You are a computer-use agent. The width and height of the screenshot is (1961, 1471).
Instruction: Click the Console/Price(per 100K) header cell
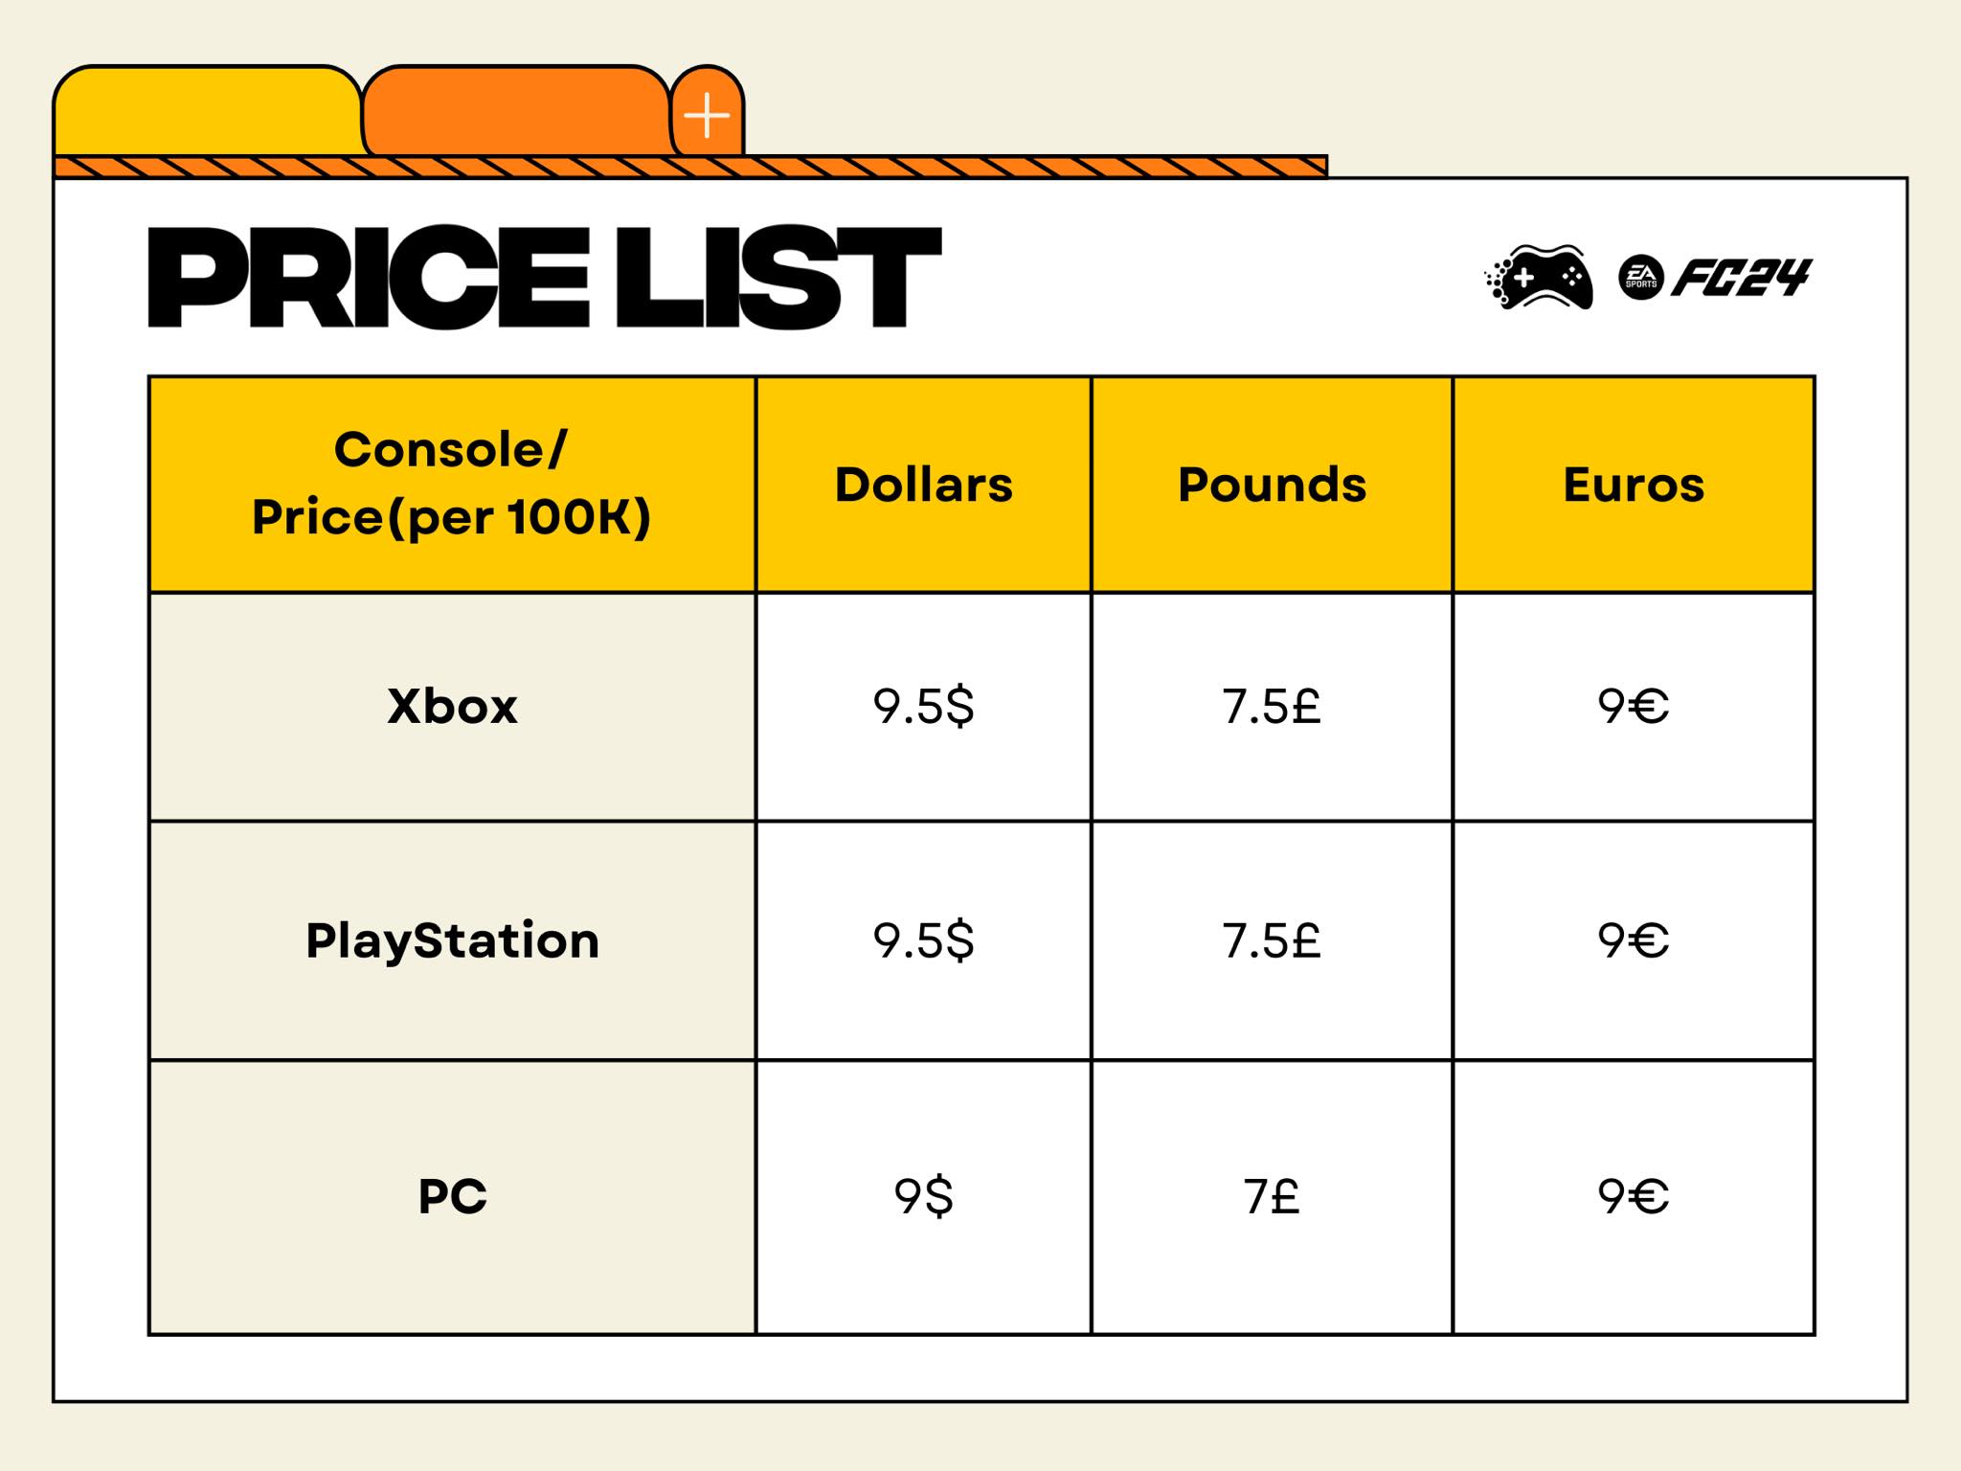[452, 484]
